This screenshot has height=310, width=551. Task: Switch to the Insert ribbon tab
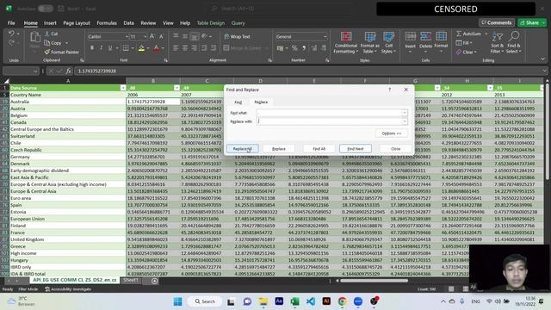[50, 23]
